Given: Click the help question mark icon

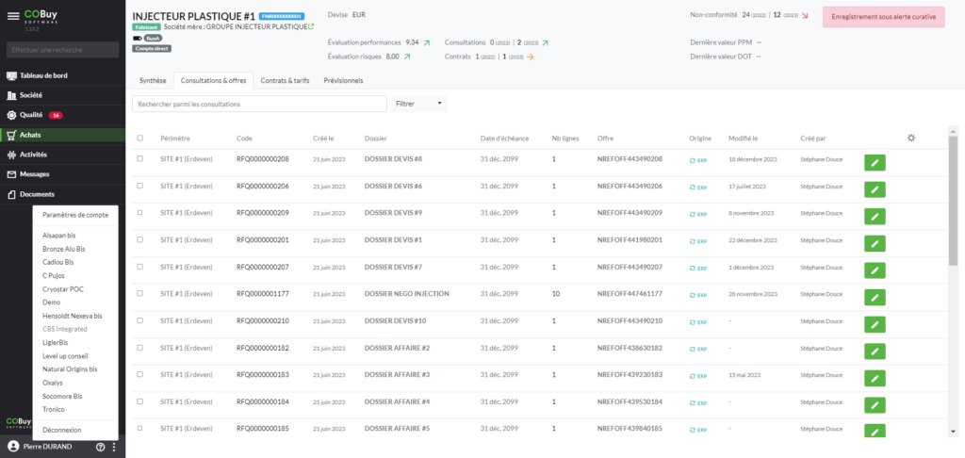Looking at the screenshot, I should [x=100, y=447].
